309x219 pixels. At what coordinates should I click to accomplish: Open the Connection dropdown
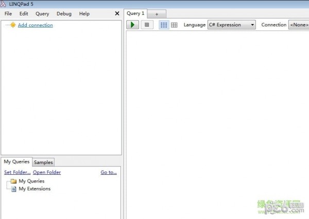(299, 25)
